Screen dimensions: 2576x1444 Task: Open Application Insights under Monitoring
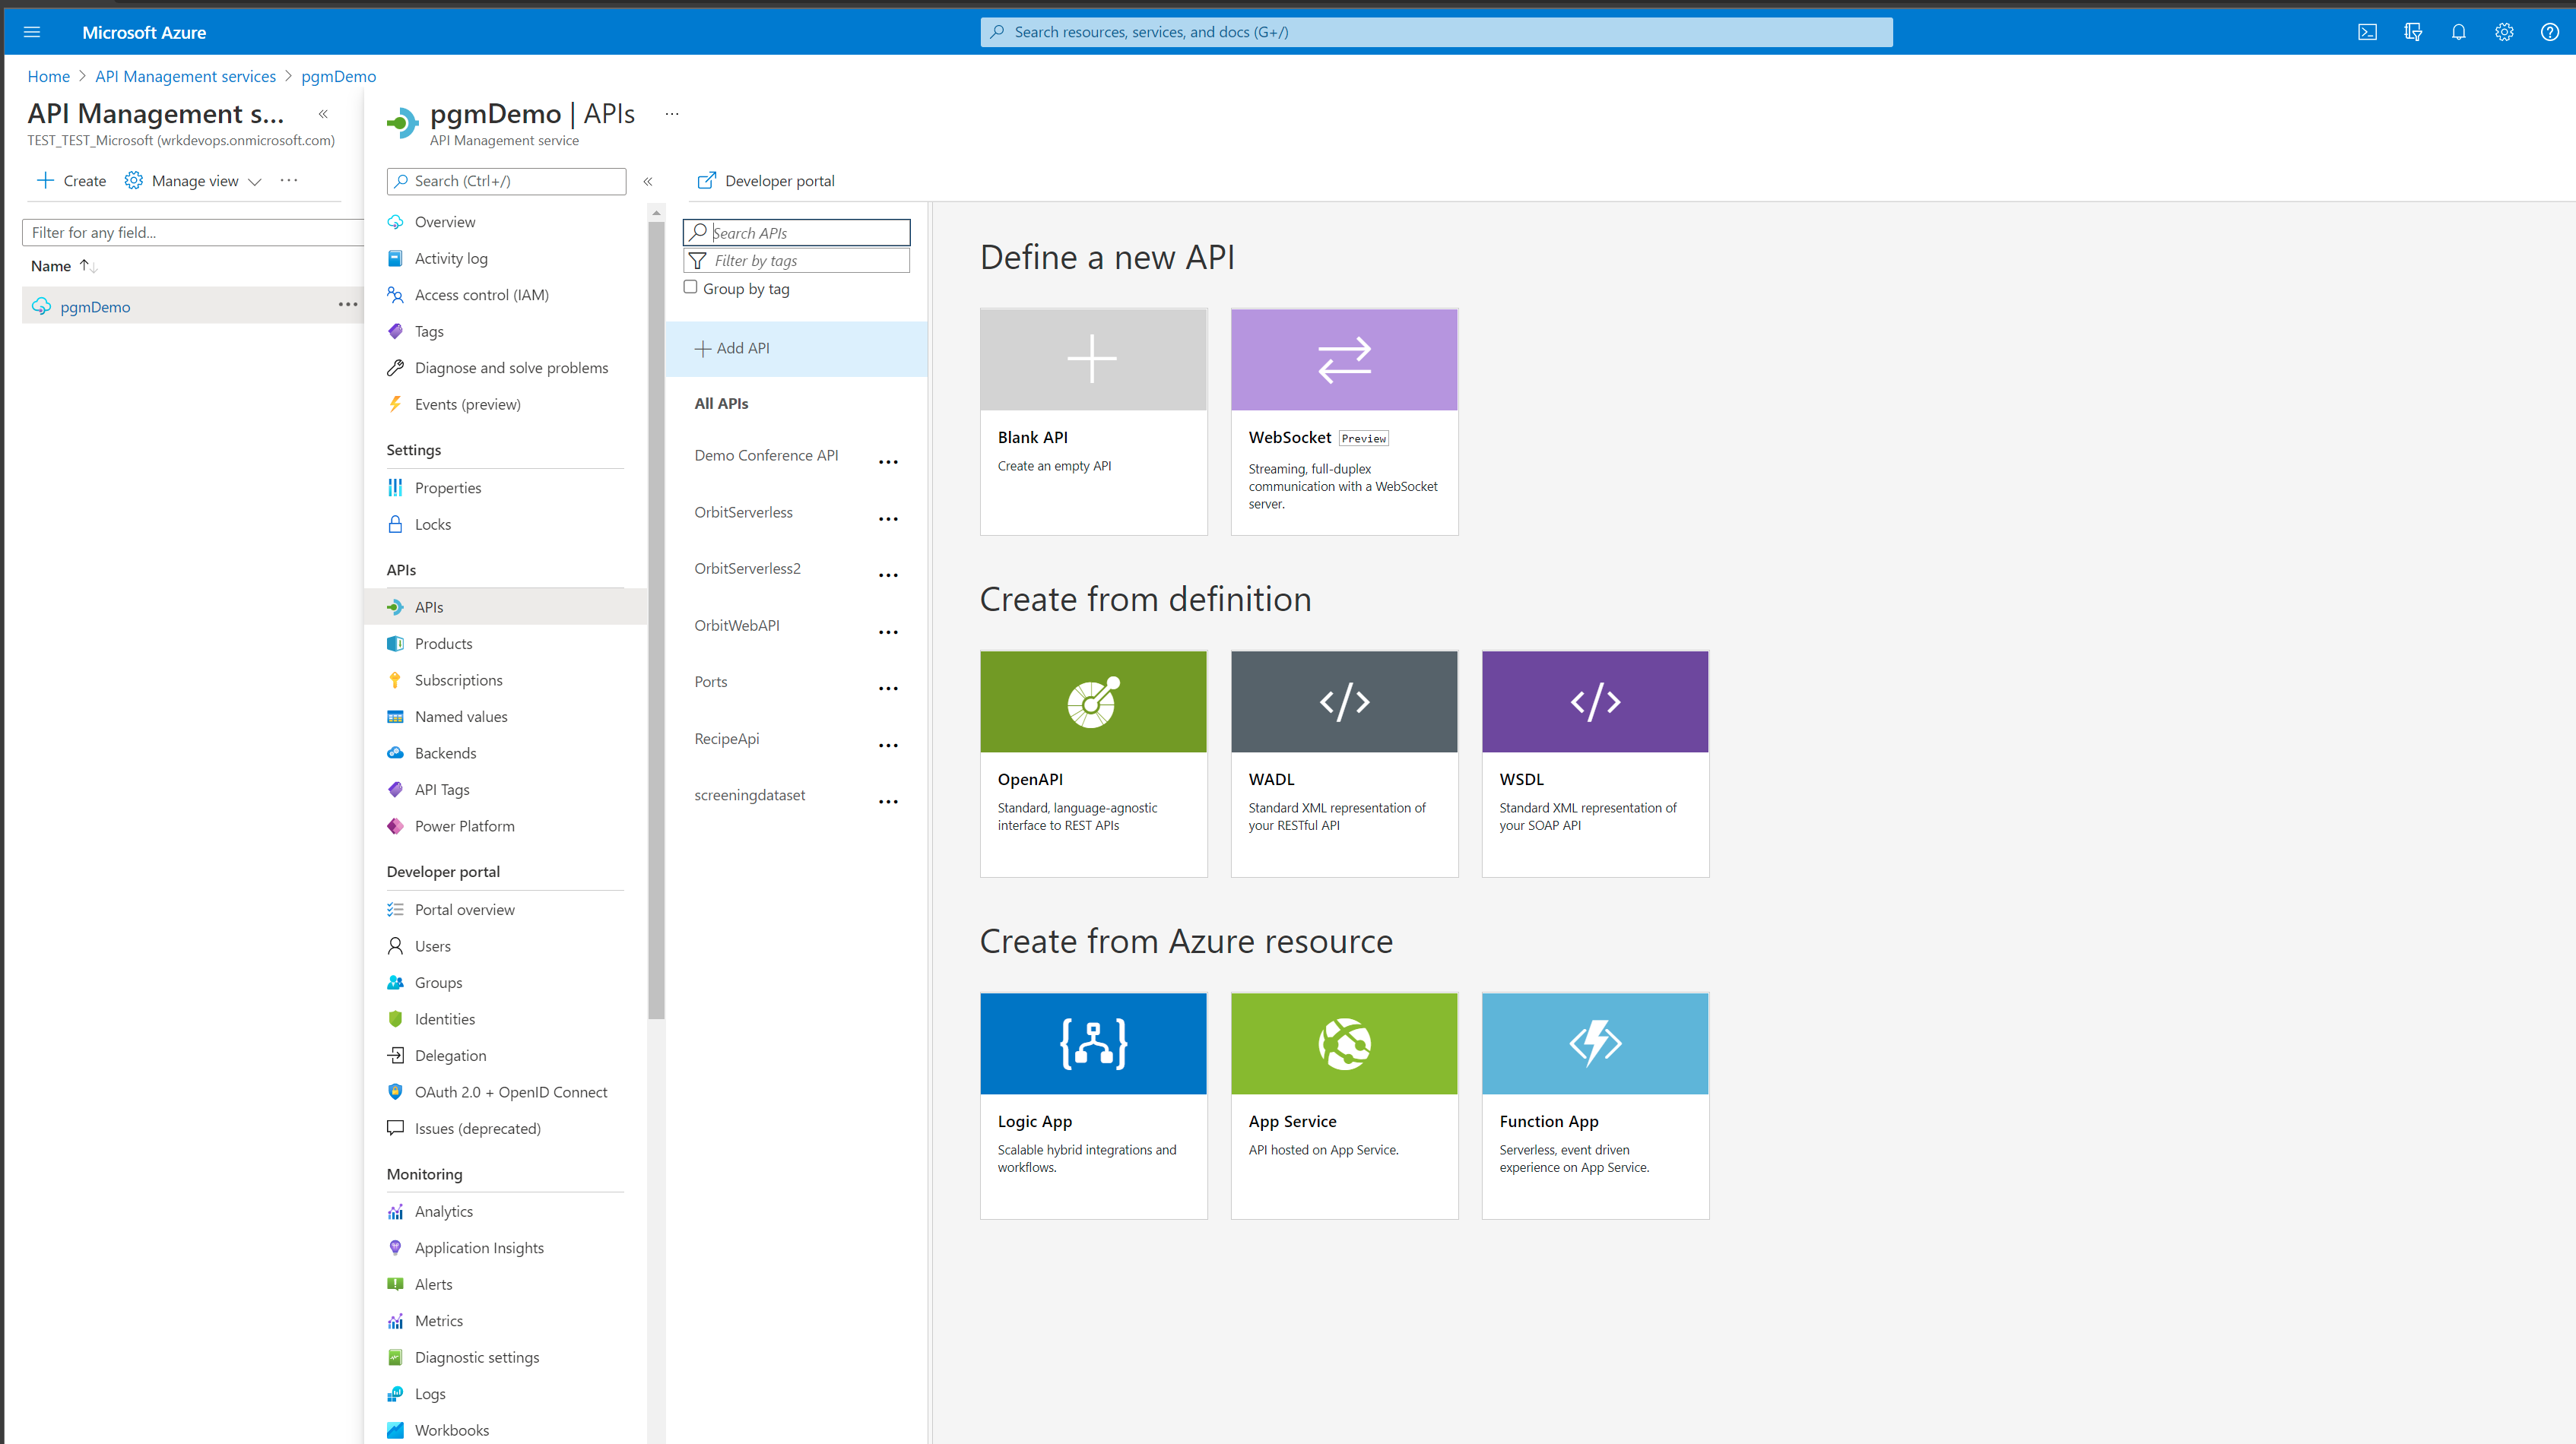click(x=479, y=1247)
